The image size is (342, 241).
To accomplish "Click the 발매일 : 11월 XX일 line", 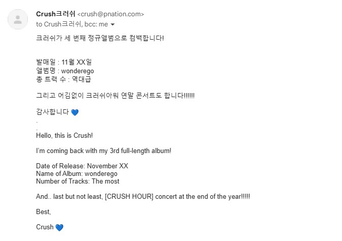I will pyautogui.click(x=64, y=62).
